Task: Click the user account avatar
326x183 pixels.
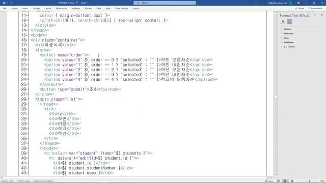Action: [291, 3]
